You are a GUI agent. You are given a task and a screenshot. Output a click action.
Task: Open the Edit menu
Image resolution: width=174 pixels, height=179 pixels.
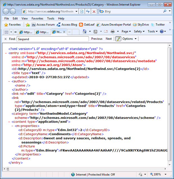point(15,18)
